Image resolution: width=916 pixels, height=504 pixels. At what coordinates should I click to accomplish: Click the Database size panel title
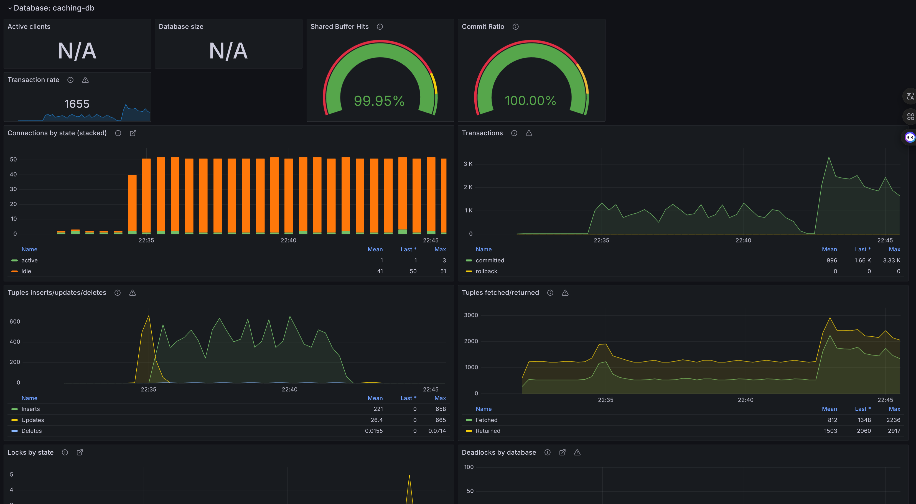point(181,27)
